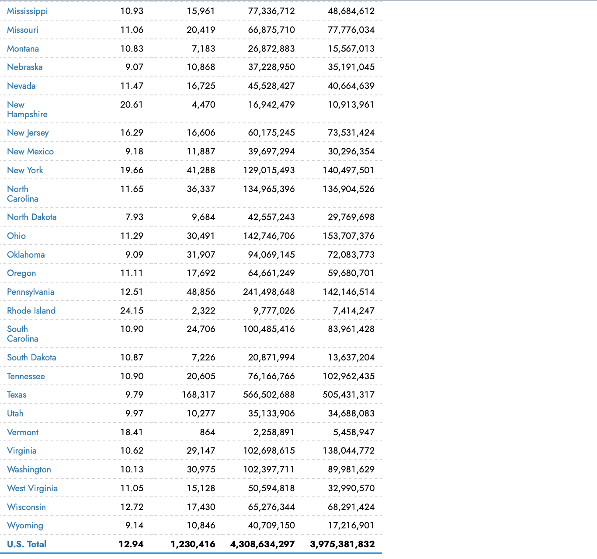Viewport: 597px width, 559px height.
Task: Click the Wyoming link
Action: [x=25, y=525]
